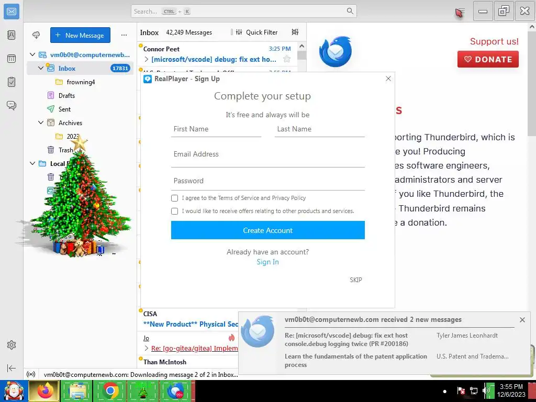Screen dimensions: 536x402
Task: Open the CISA New Product message
Action: pyautogui.click(x=189, y=319)
